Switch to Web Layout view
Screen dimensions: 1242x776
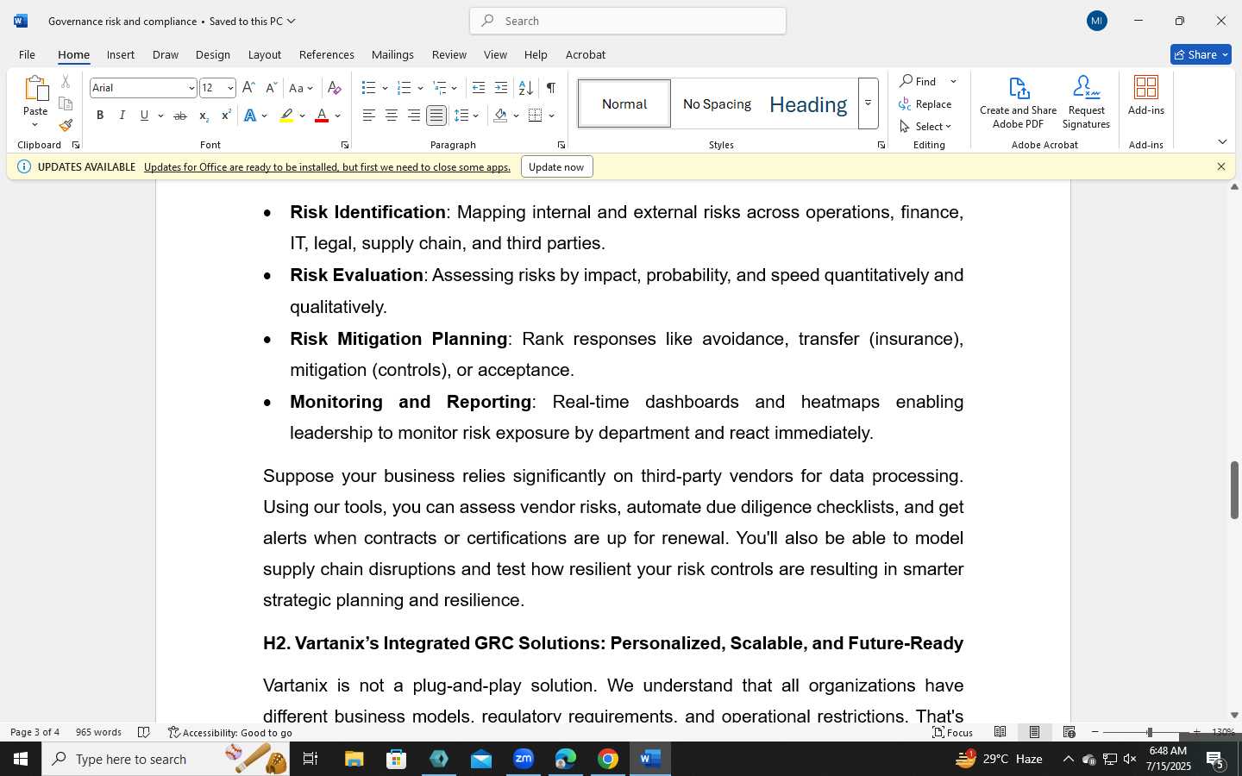tap(1069, 732)
